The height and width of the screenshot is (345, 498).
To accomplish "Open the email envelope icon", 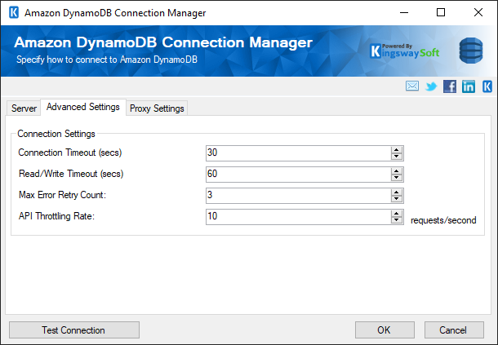I will [x=412, y=86].
